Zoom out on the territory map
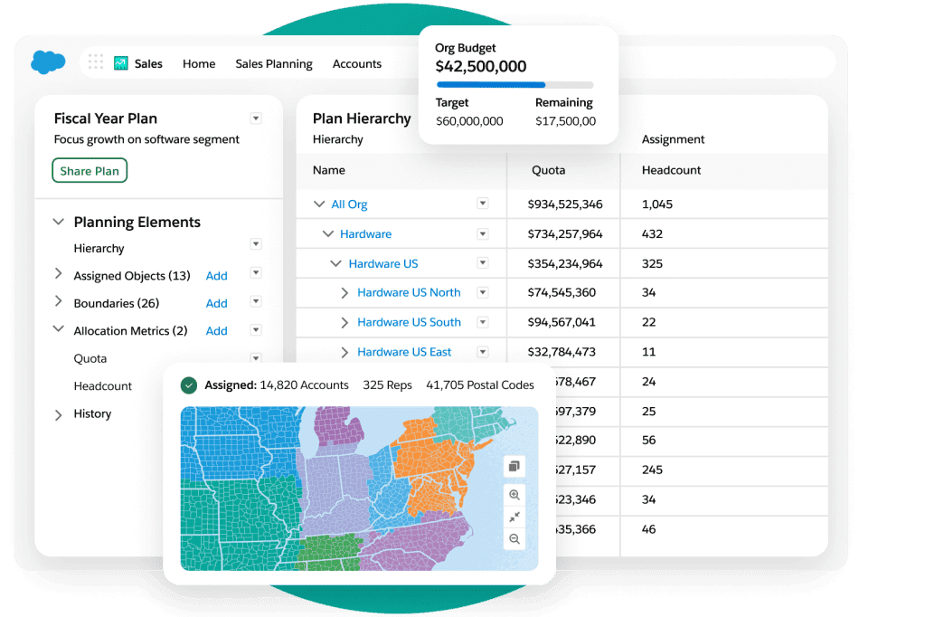Viewport: 925px width, 617px height. click(514, 539)
